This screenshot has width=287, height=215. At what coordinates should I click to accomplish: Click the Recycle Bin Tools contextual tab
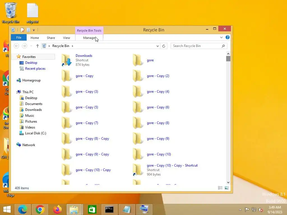pos(89,31)
